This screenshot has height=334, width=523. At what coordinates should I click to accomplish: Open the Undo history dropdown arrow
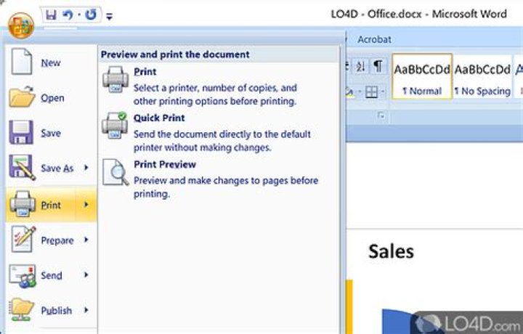click(x=79, y=15)
